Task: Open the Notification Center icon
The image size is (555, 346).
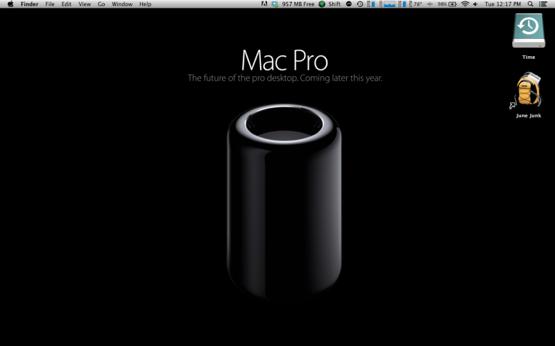Action: [543, 4]
